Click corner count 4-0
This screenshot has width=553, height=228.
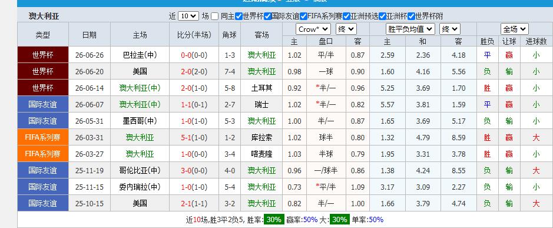pos(230,170)
